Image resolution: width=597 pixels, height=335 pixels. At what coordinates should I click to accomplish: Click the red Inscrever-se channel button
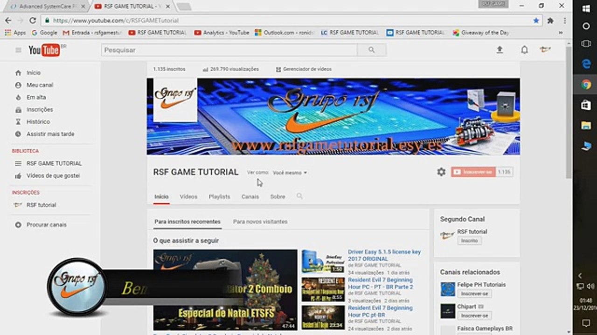473,172
